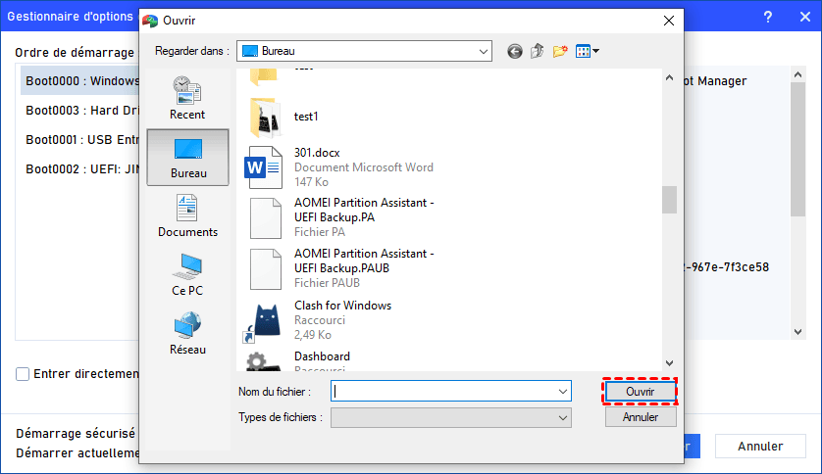Select the Clash for Windows shortcut icon
This screenshot has height=474, width=822.
262,322
